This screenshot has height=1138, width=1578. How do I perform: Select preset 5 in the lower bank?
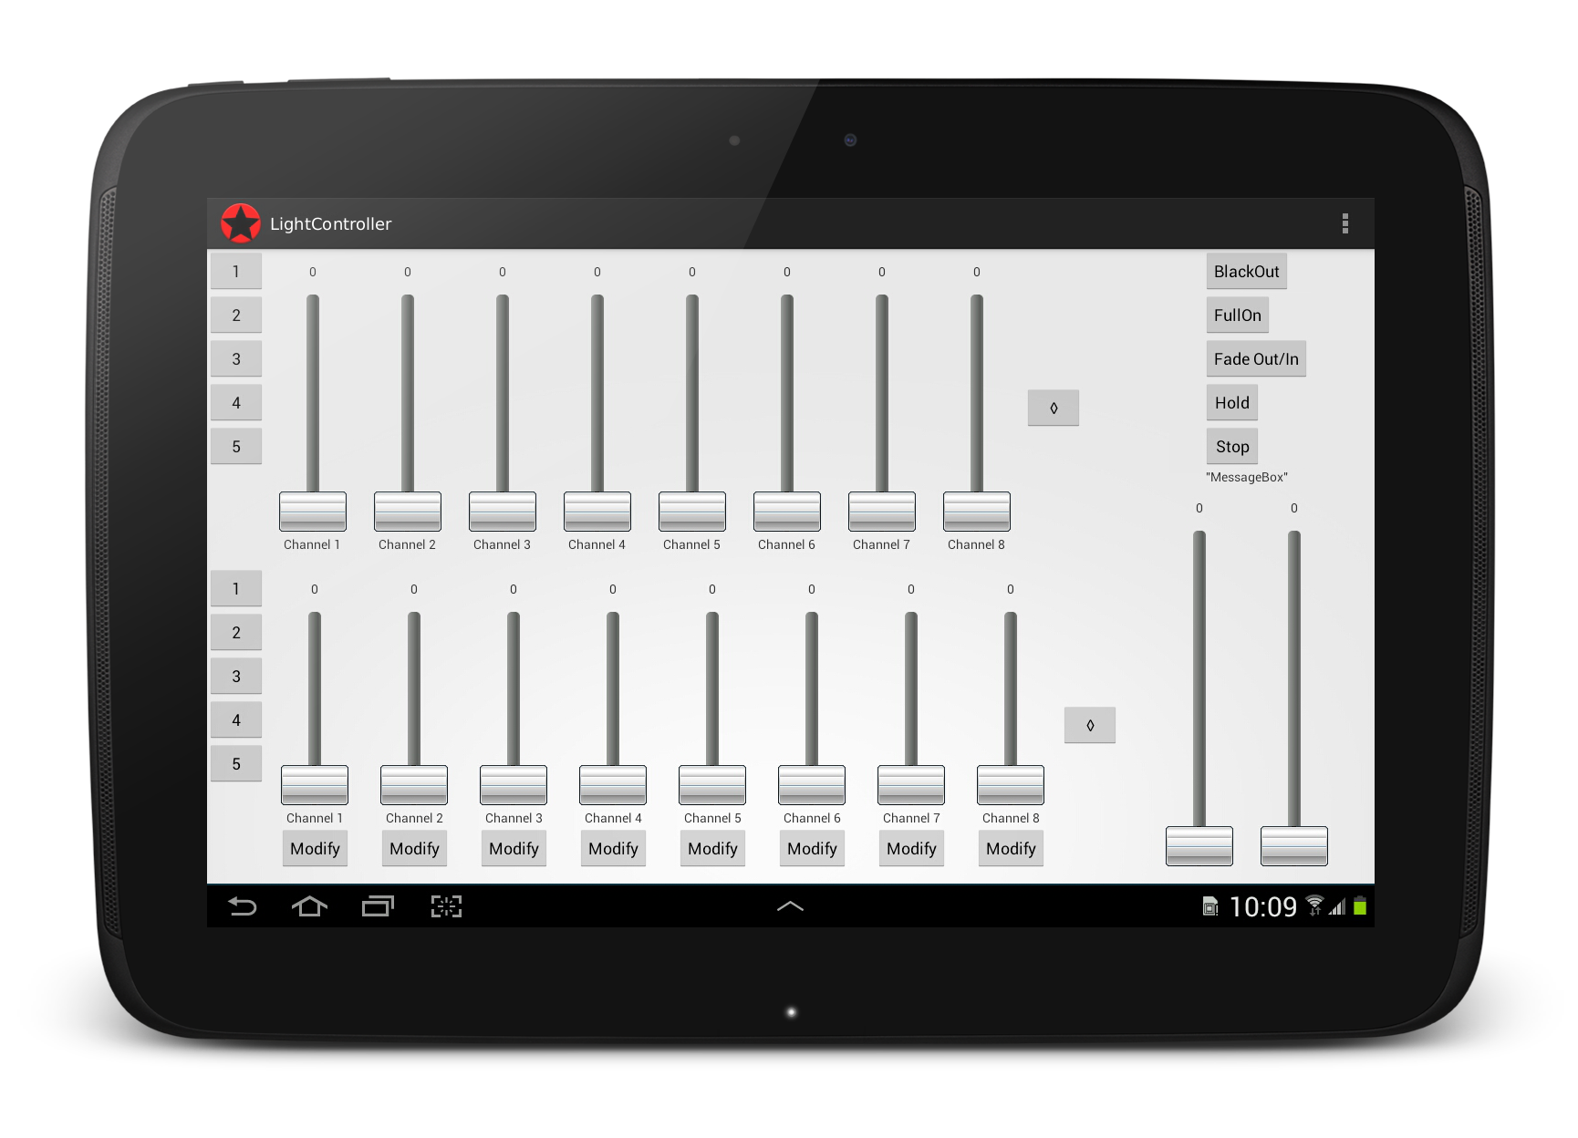[236, 764]
